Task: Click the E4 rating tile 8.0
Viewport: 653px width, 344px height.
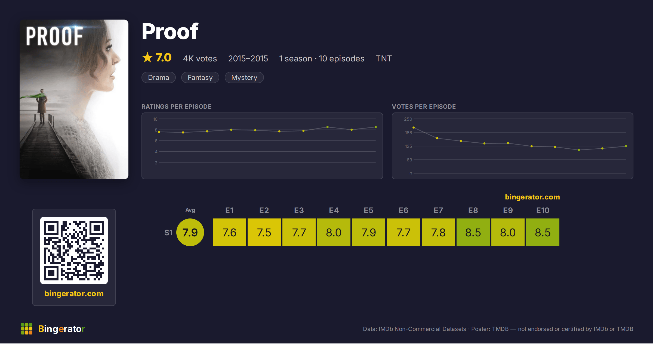Action: coord(334,232)
